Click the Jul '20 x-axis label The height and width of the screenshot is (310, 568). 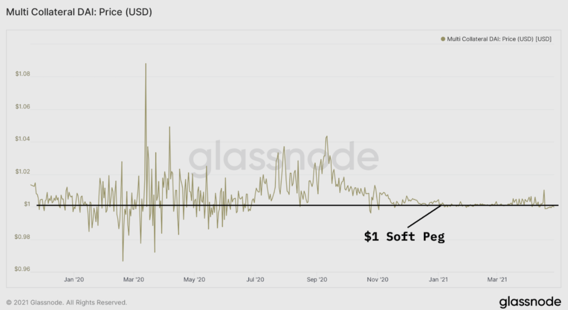256,279
